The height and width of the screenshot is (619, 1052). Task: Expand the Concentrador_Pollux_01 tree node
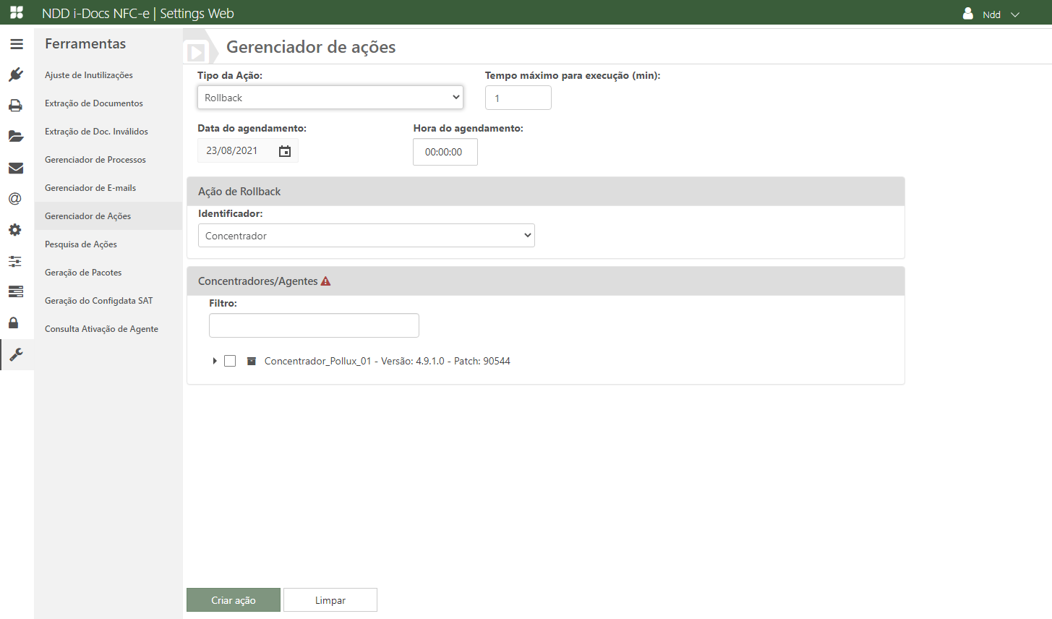point(215,361)
